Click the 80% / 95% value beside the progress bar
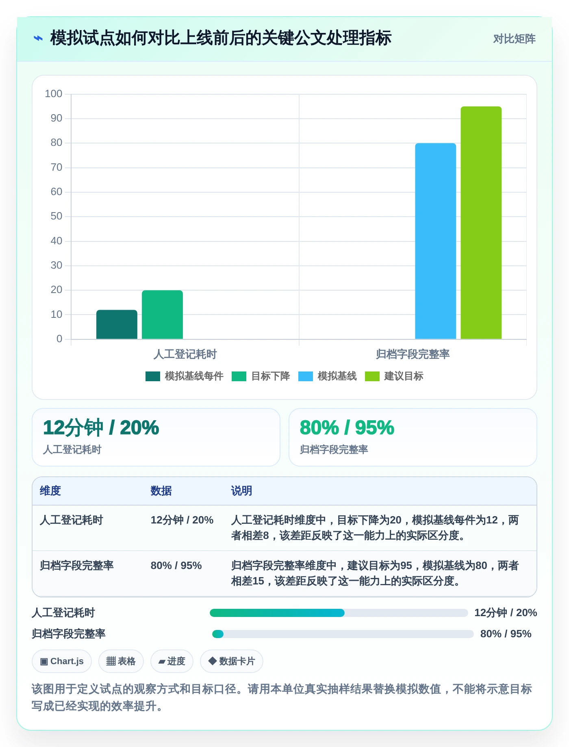569x747 pixels. (506, 634)
